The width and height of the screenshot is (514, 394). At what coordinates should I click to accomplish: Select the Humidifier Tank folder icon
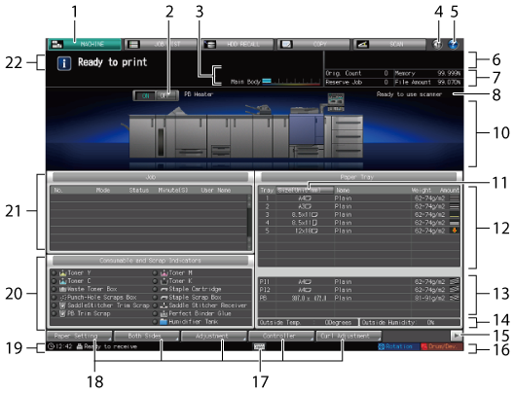[164, 322]
